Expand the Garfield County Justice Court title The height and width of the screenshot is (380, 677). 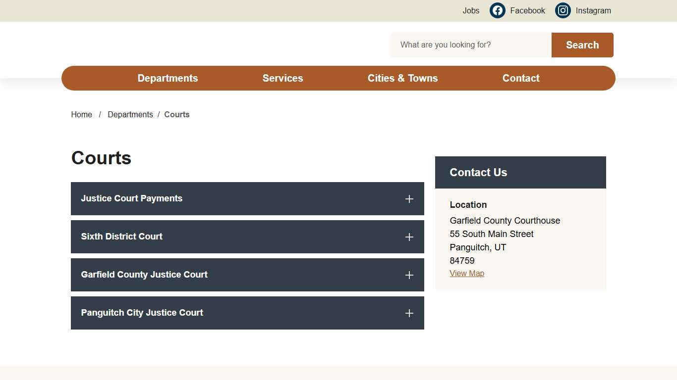(x=144, y=275)
